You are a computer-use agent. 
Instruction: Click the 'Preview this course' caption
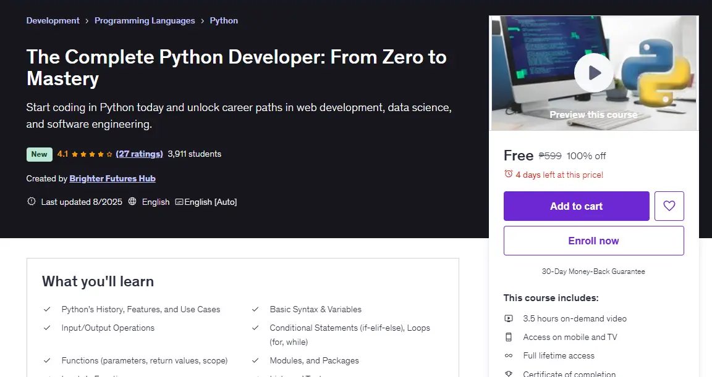point(593,115)
